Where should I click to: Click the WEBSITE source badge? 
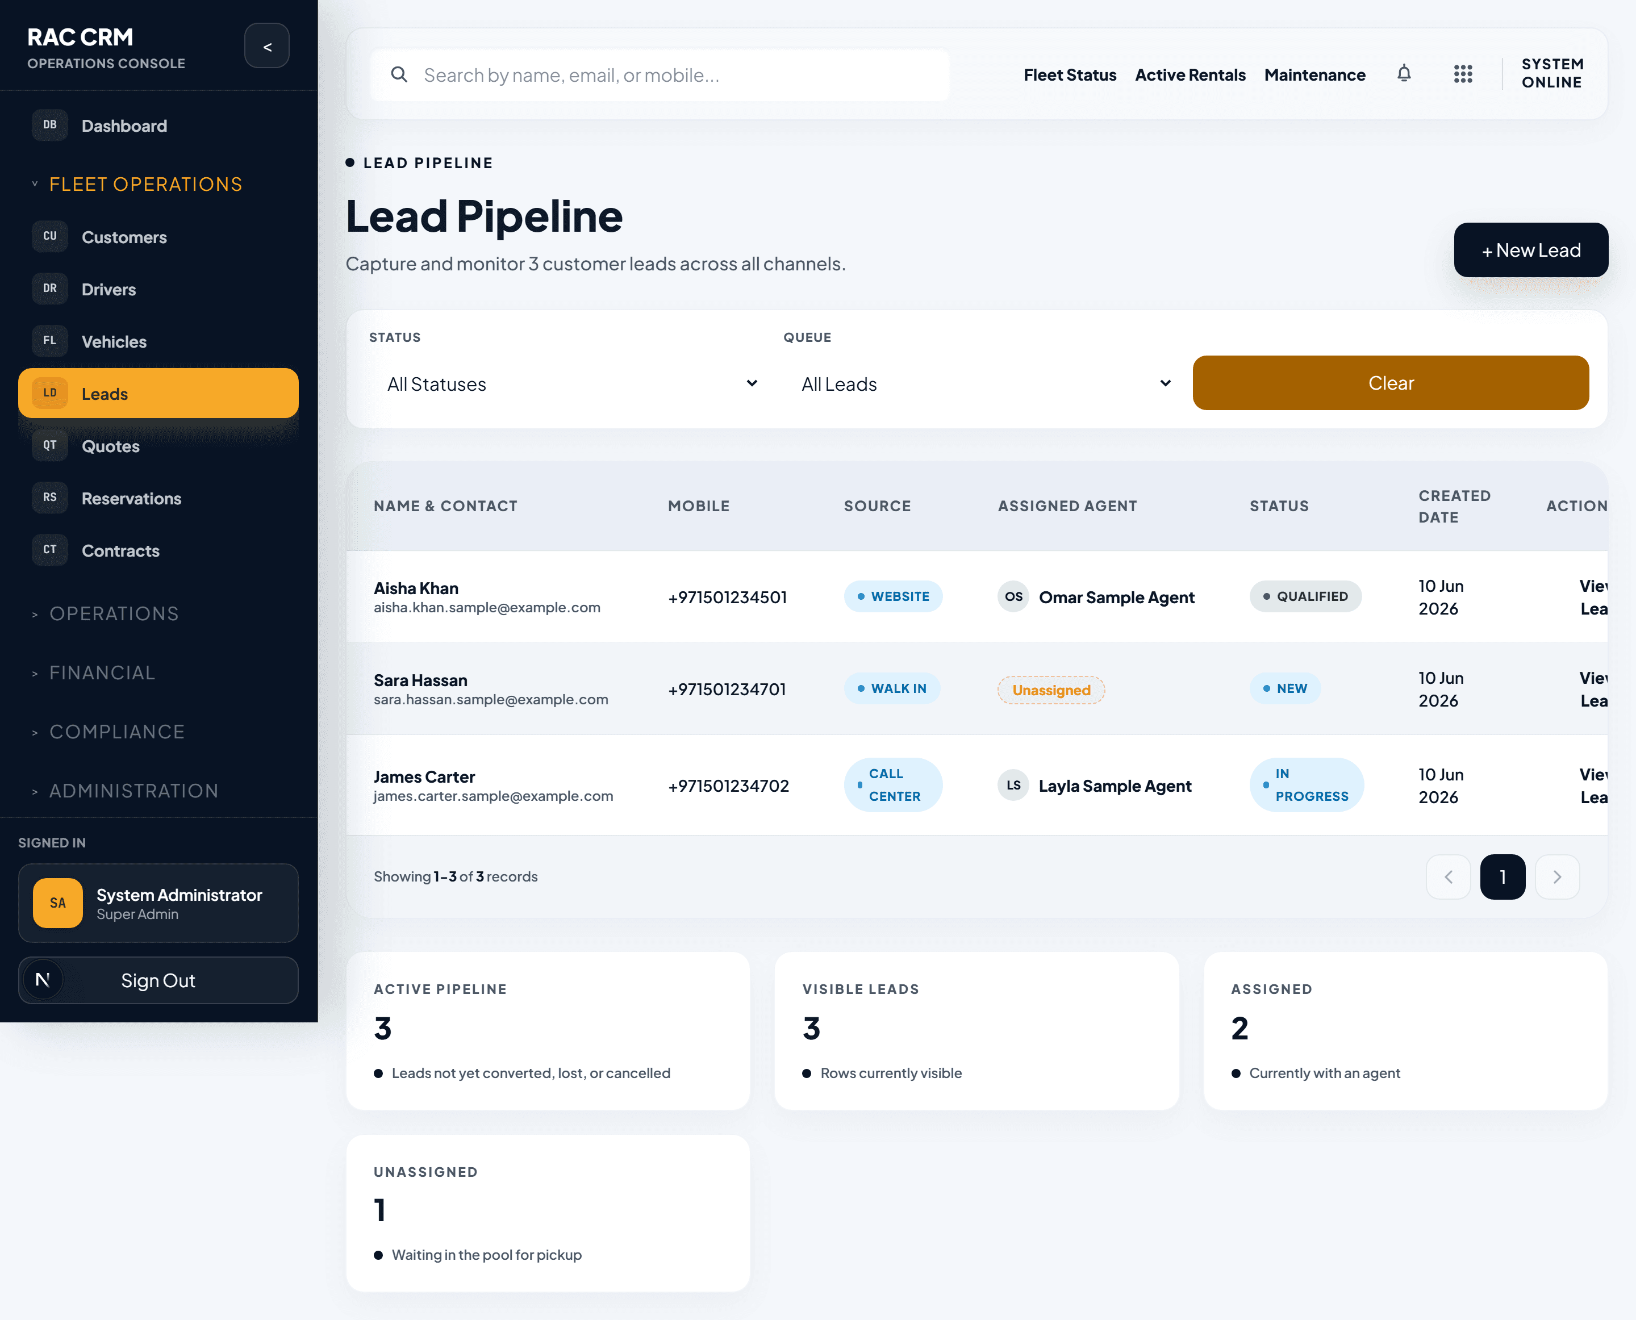pyautogui.click(x=893, y=596)
